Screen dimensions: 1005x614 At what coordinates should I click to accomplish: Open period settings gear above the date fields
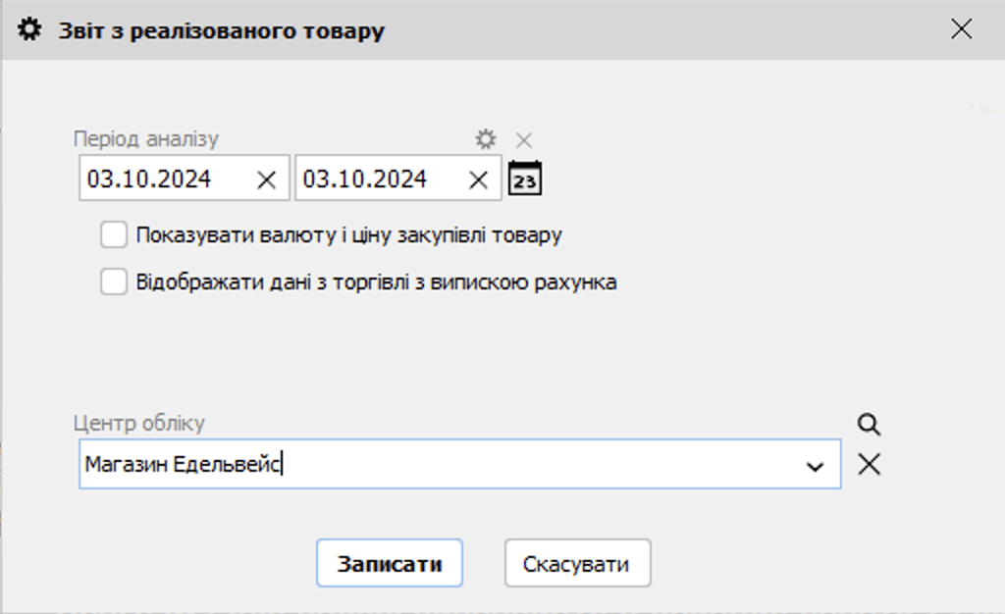tap(486, 139)
